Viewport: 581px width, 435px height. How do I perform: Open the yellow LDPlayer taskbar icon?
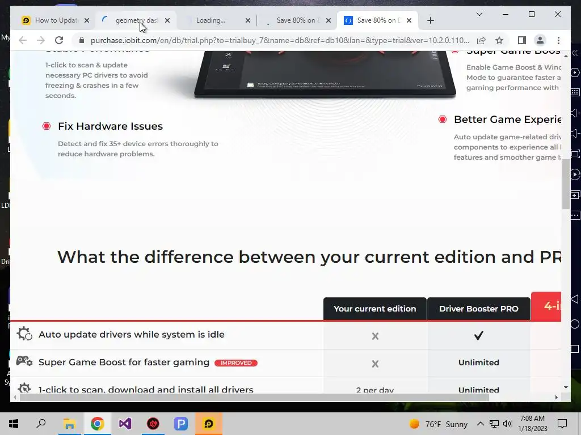(x=209, y=424)
